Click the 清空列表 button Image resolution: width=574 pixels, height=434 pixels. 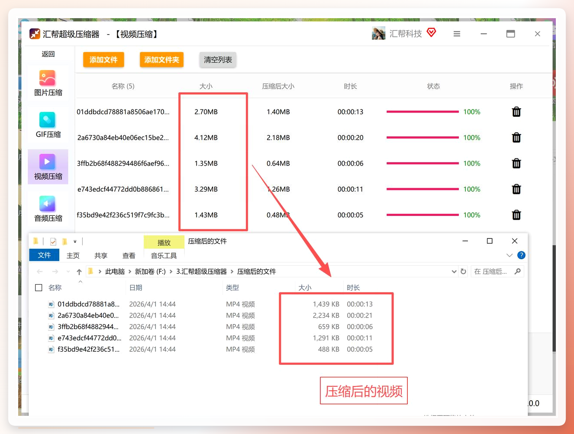[218, 60]
